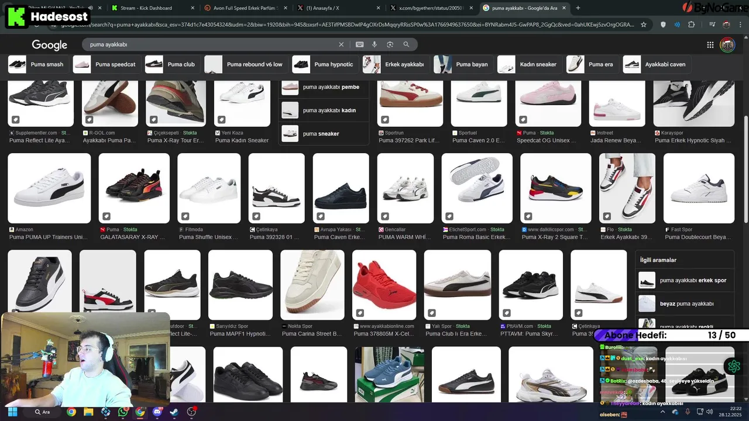Open a new browser tab
The width and height of the screenshot is (749, 421).
pos(578,8)
